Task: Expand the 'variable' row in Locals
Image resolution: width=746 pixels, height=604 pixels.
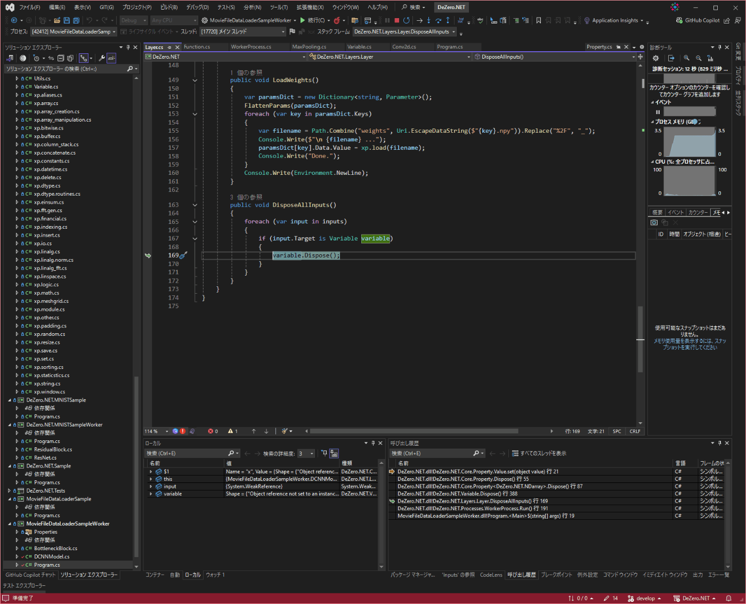Action: [151, 494]
